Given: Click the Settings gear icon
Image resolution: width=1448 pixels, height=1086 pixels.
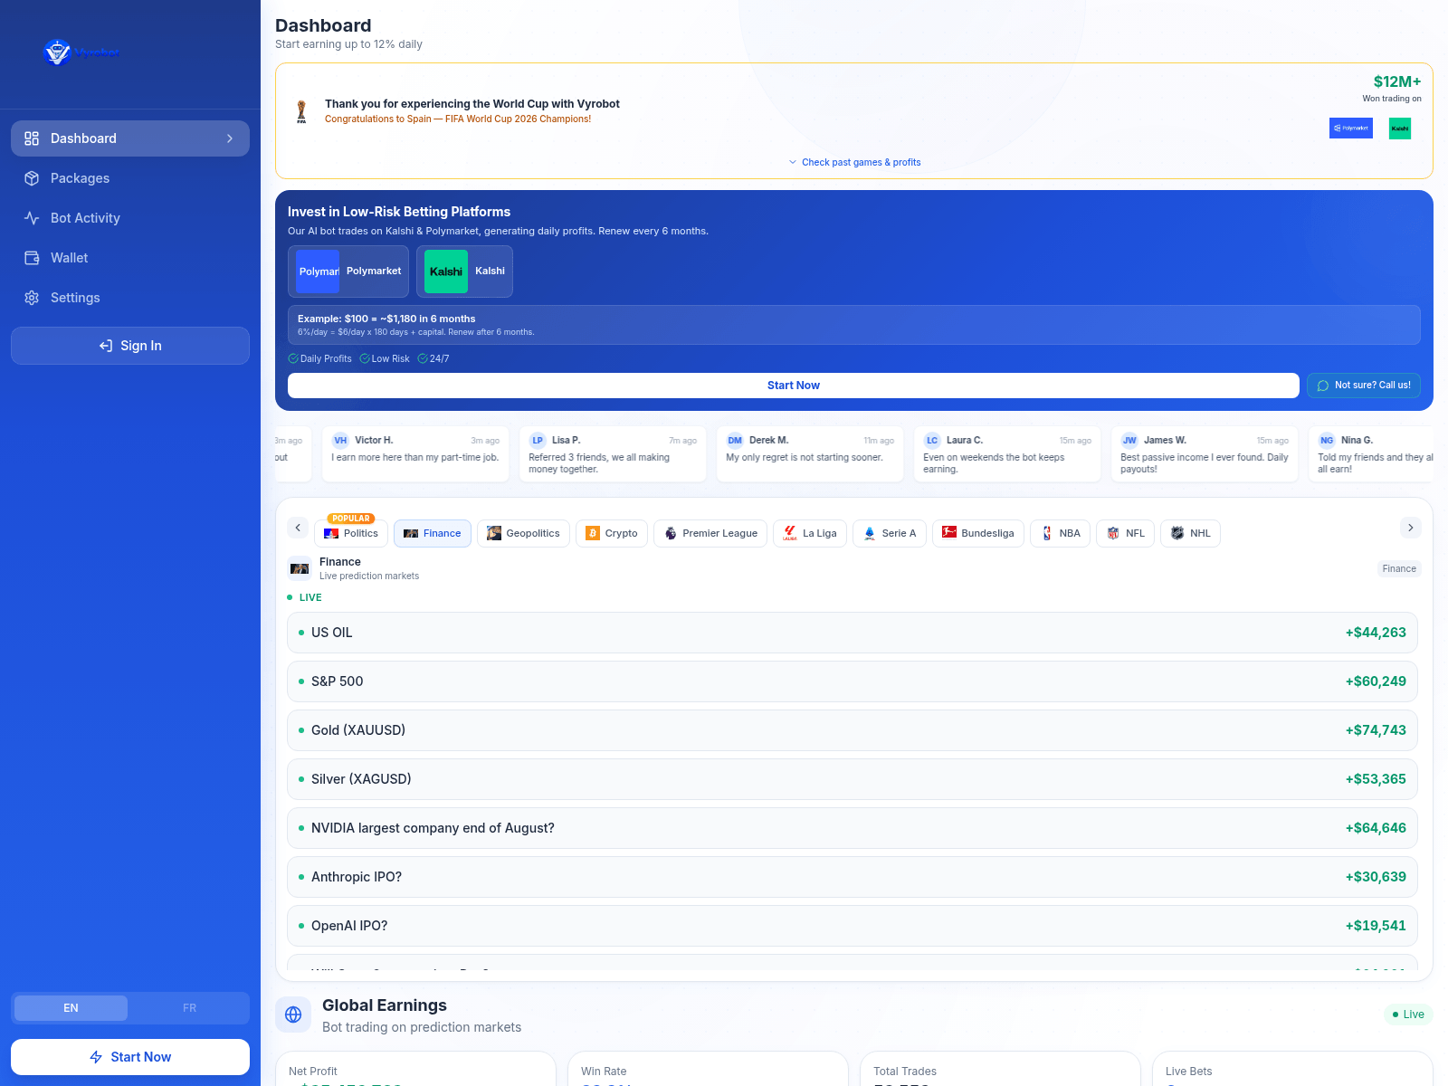Looking at the screenshot, I should click(32, 298).
